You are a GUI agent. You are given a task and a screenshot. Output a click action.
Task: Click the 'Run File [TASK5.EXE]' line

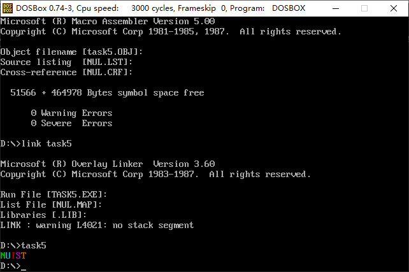pos(54,194)
